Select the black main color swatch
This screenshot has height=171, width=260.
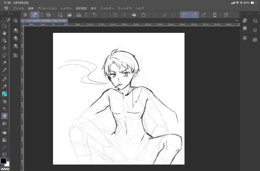click(x=3, y=161)
